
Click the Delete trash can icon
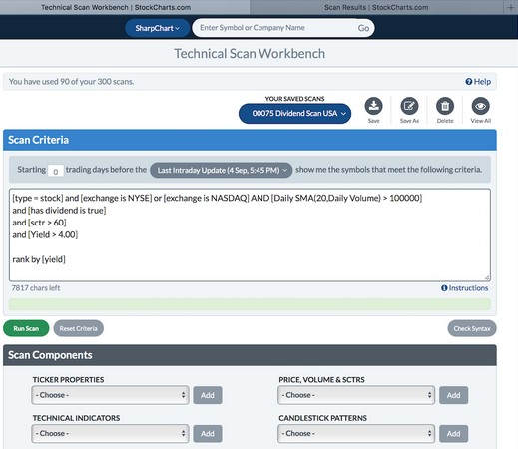[445, 106]
